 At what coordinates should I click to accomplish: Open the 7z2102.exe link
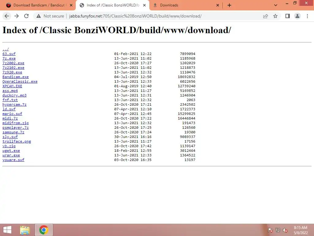pos(13,68)
